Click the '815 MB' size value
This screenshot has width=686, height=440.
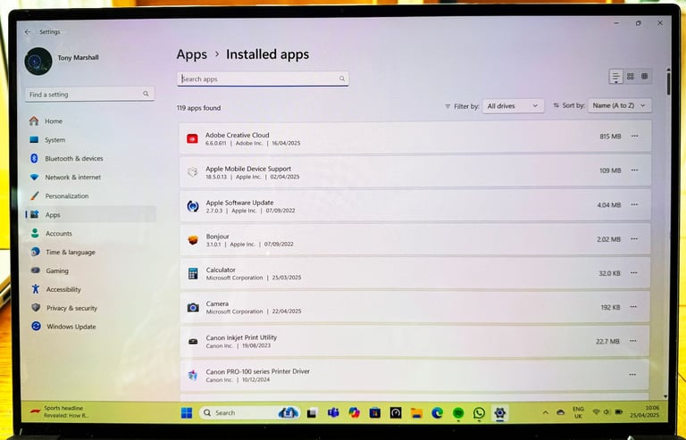click(610, 137)
